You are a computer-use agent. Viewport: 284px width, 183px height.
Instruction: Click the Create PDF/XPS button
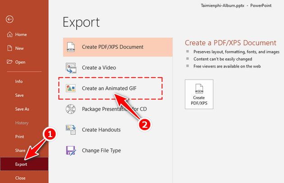[199, 94]
